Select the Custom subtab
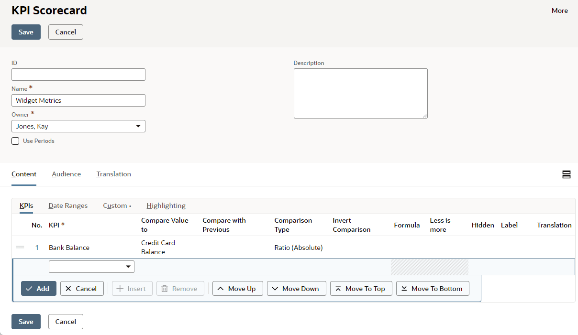 click(x=117, y=205)
